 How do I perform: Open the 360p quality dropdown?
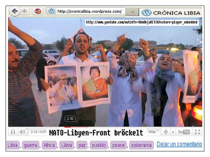pyautogui.click(x=154, y=132)
